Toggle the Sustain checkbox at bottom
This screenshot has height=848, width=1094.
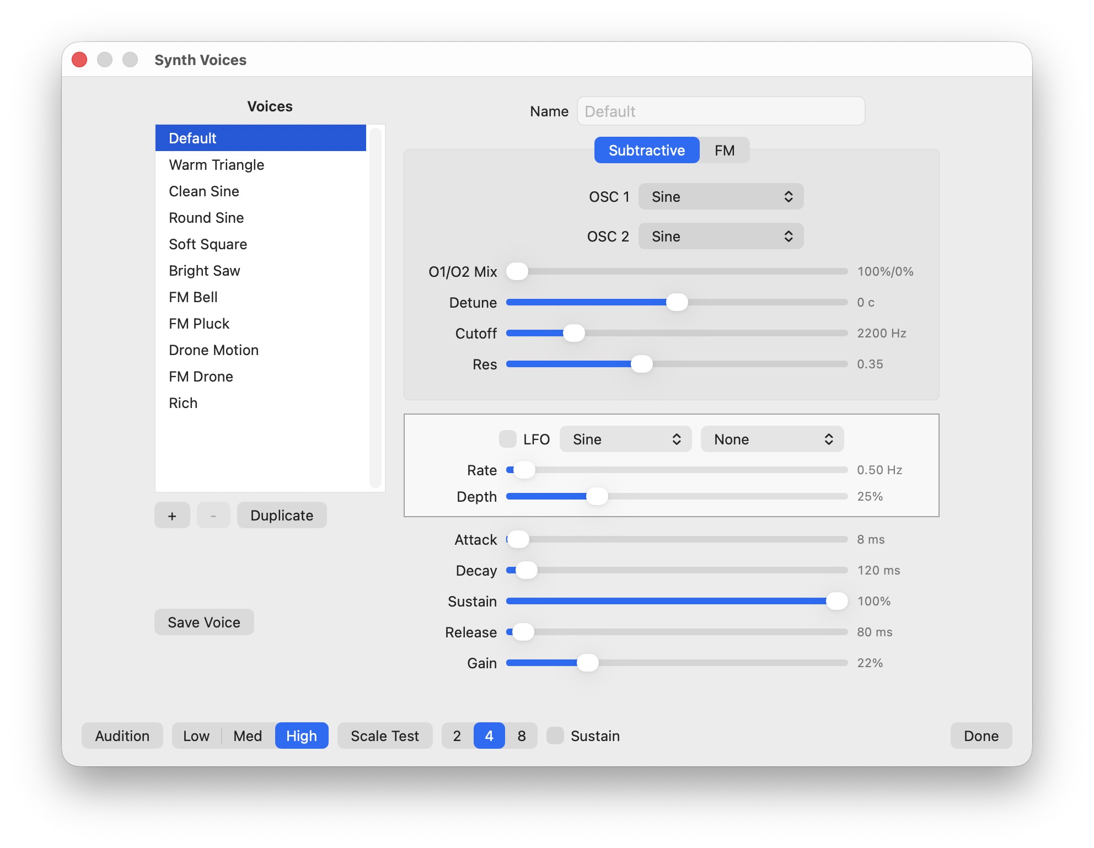pos(555,736)
